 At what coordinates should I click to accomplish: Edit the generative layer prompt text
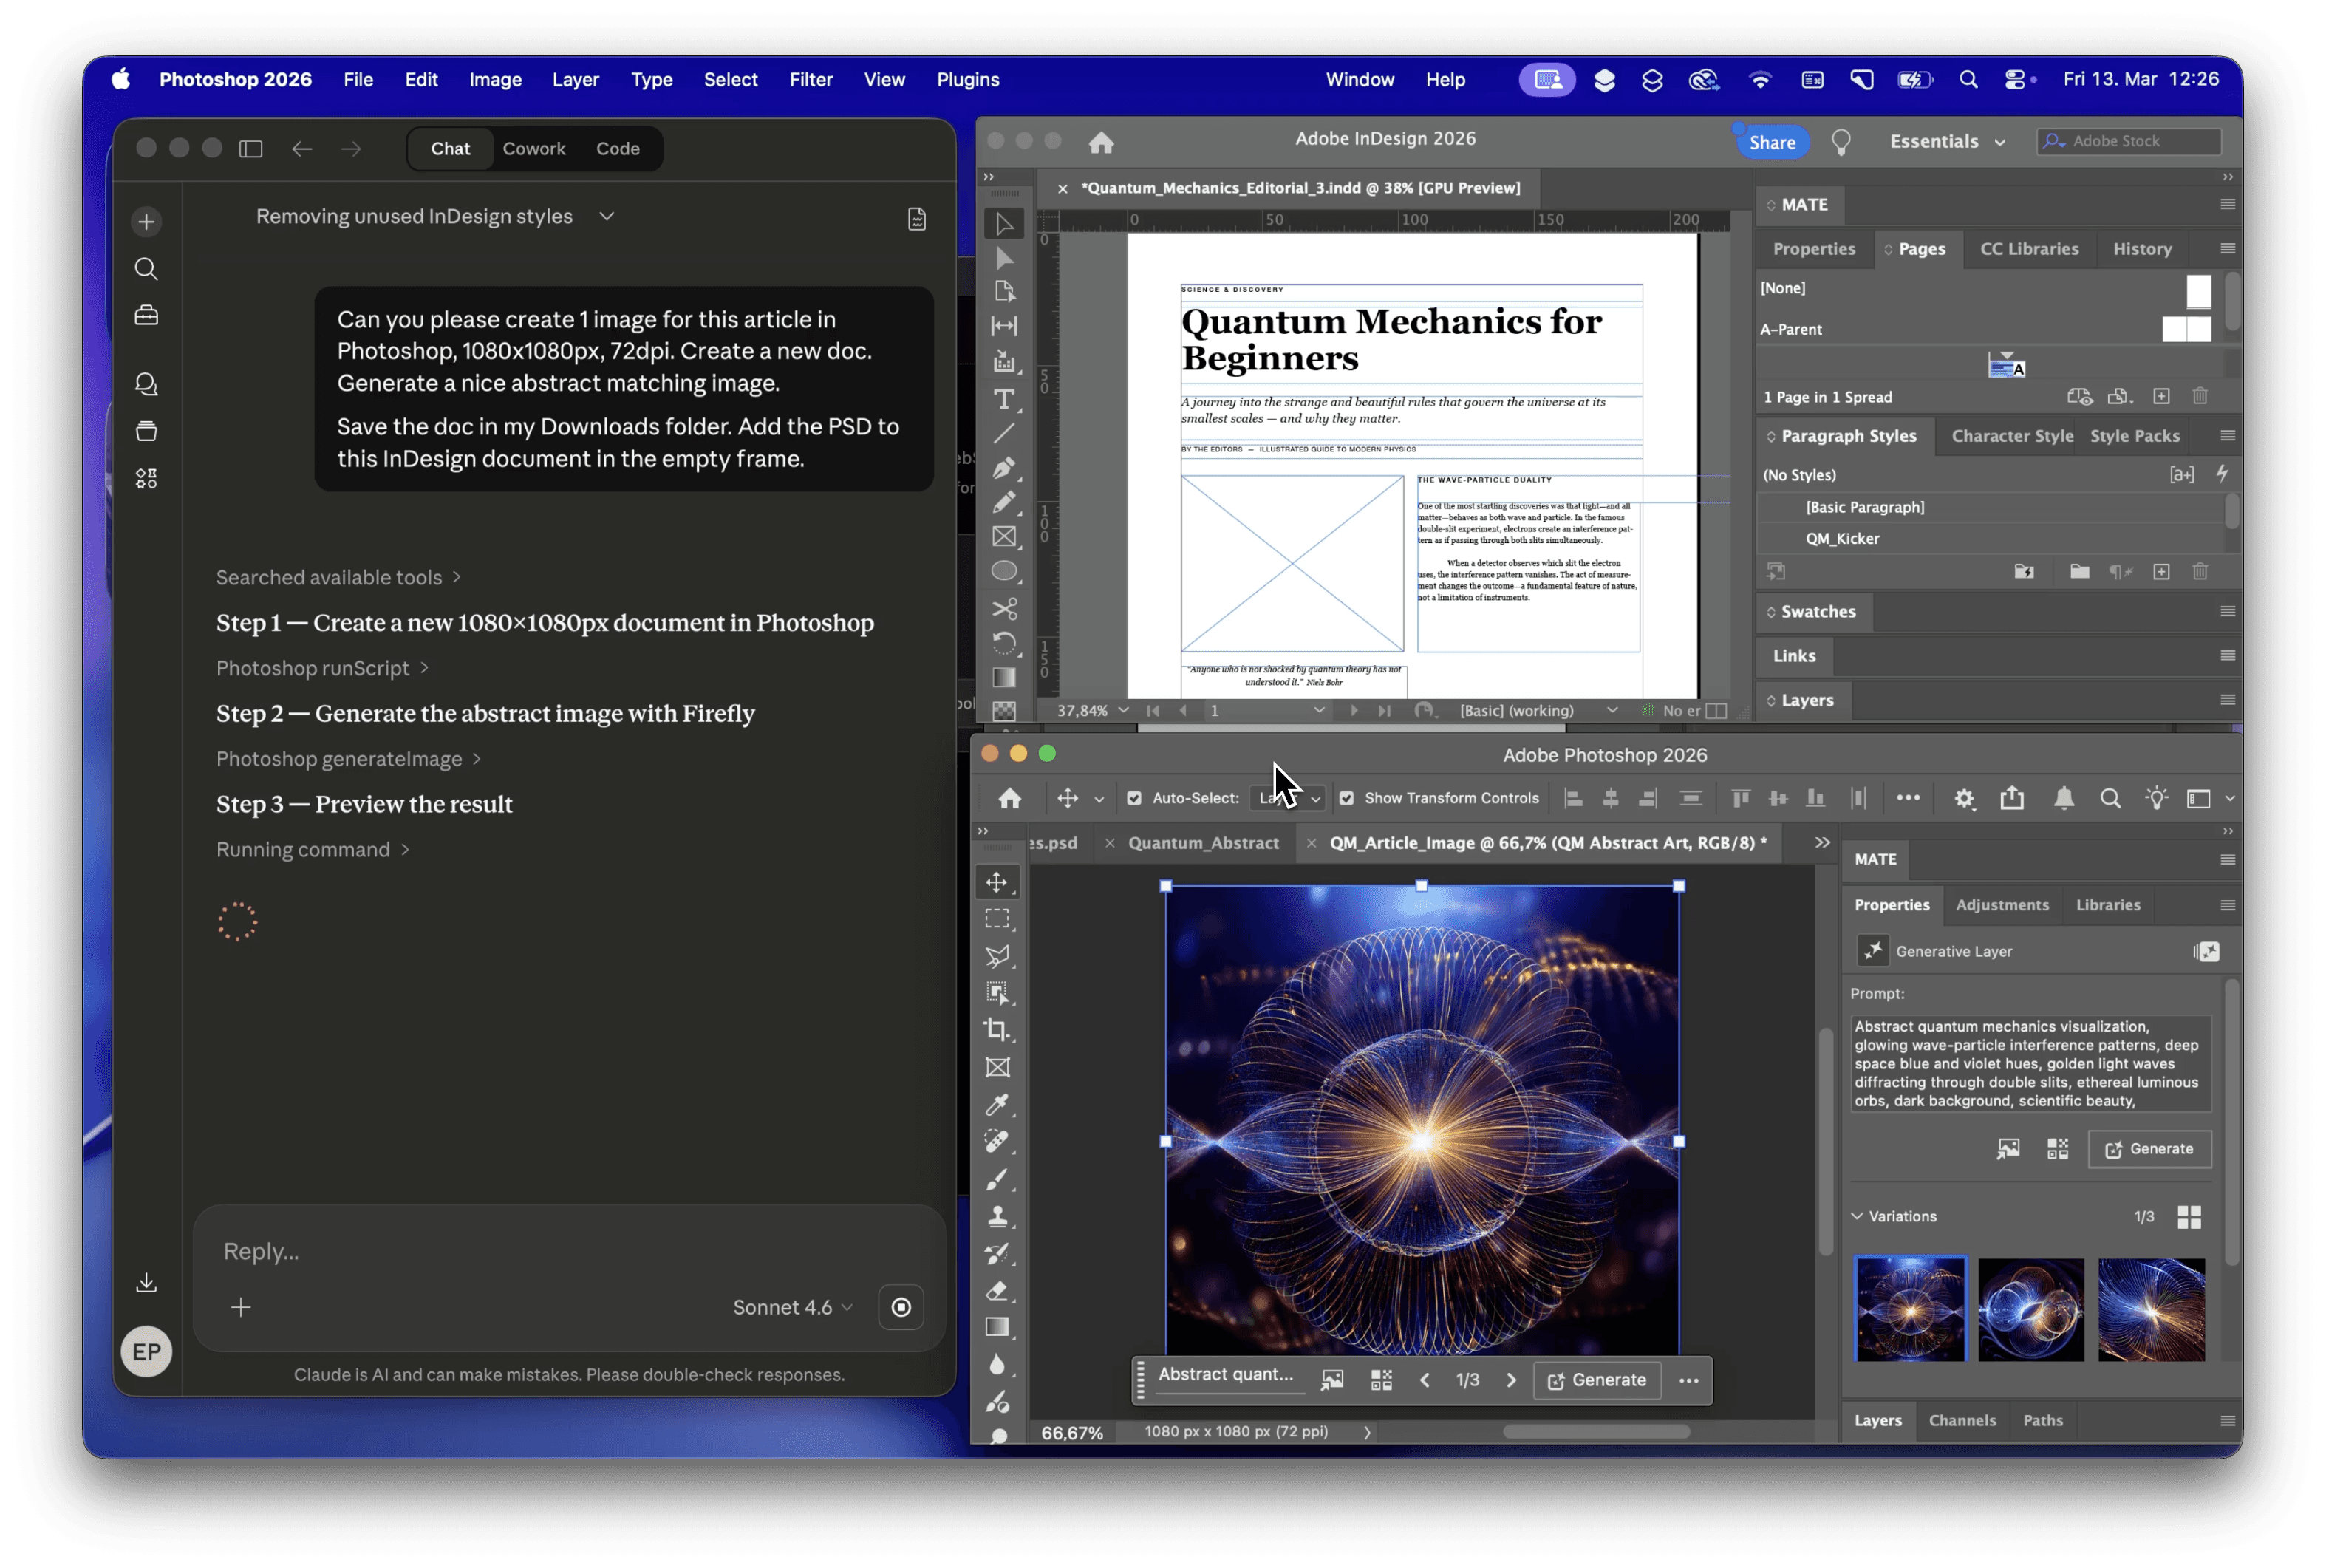[x=2029, y=1063]
